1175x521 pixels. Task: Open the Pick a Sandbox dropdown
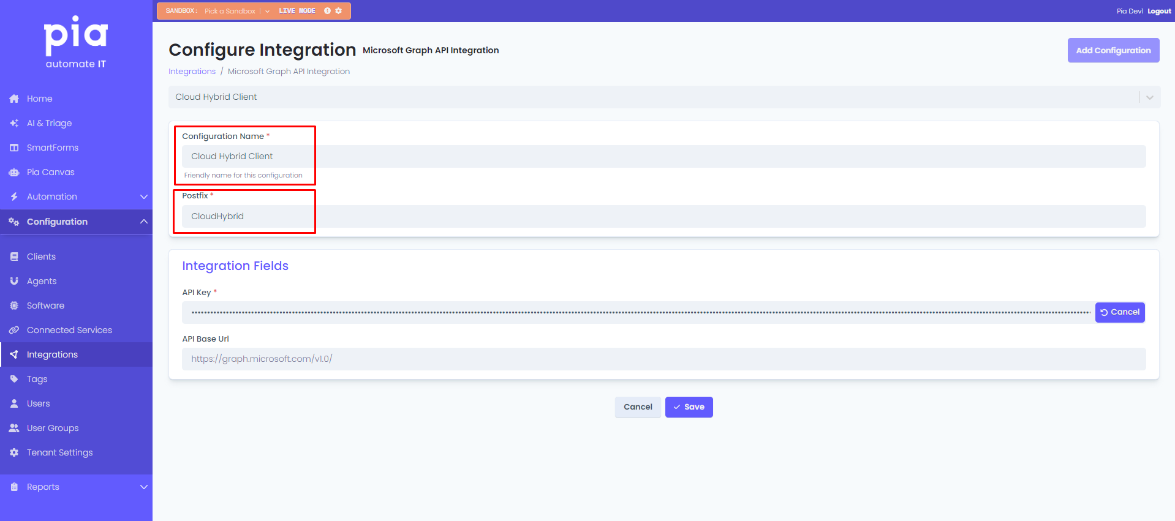point(236,11)
